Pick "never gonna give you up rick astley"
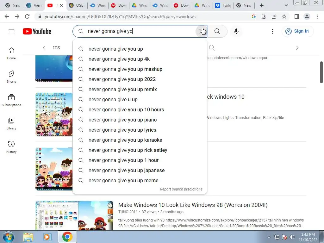The height and width of the screenshot is (243, 324). (x=140, y=150)
